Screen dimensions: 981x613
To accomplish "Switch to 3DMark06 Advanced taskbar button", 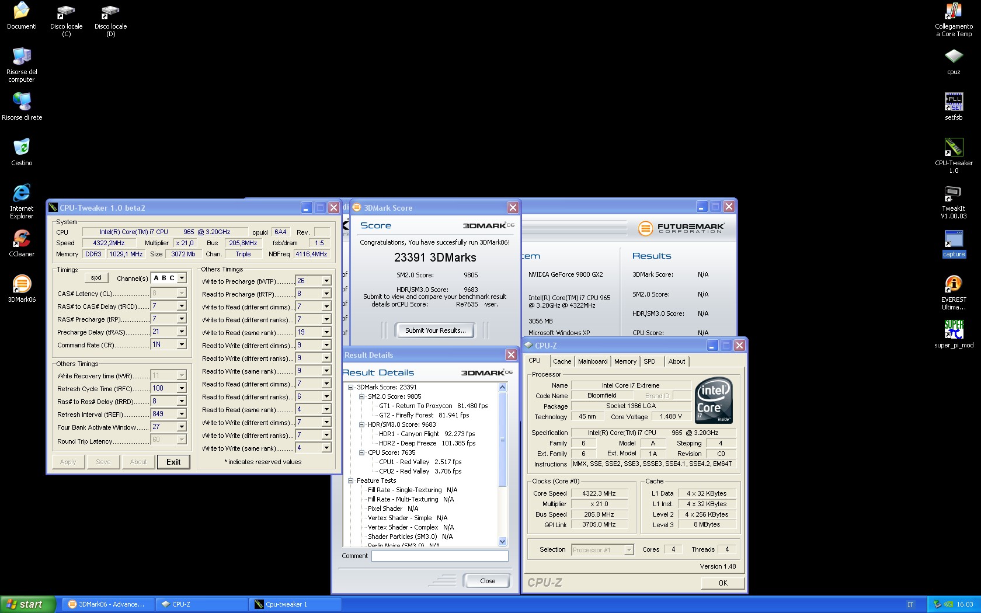I will click(x=107, y=604).
